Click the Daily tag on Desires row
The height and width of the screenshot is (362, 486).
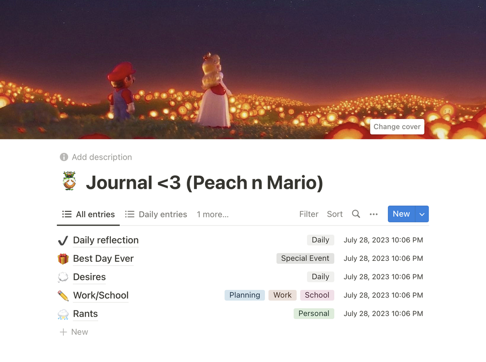(321, 277)
